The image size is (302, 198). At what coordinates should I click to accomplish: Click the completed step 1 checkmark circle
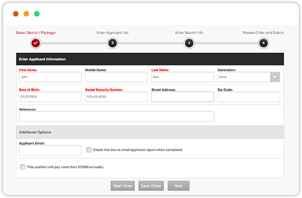coord(36,43)
